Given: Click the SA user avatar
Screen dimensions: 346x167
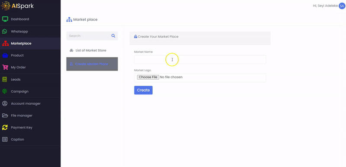Looking at the screenshot, I should (x=342, y=6).
